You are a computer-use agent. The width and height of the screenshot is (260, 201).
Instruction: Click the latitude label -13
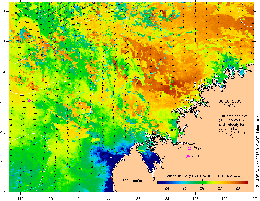pos(3,42)
